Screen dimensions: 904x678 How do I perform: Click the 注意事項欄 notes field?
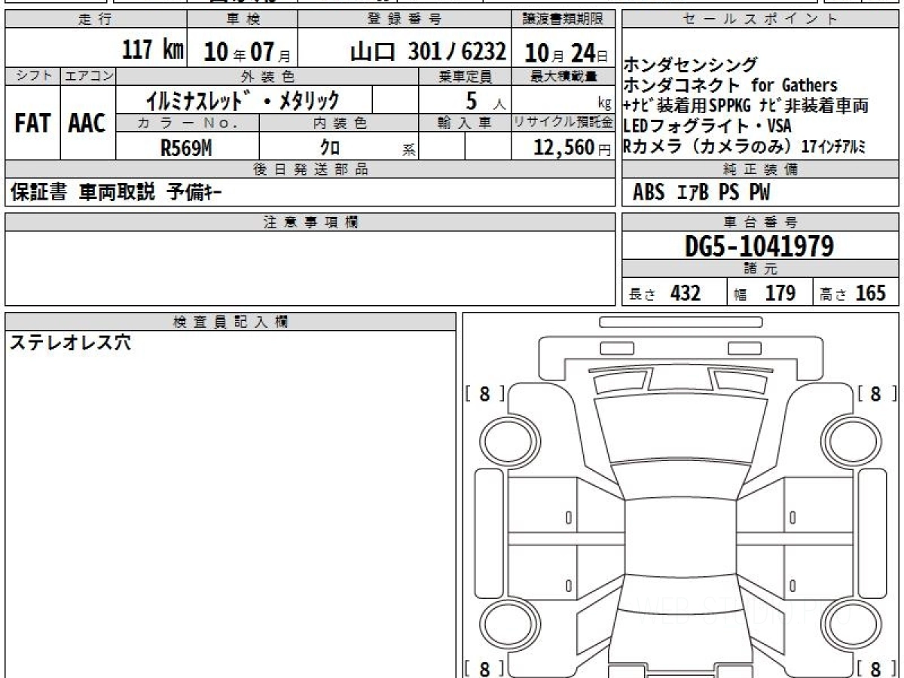click(310, 267)
